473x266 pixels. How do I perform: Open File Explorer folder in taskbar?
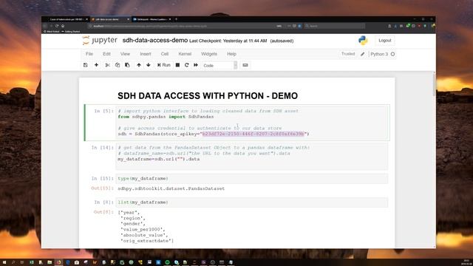[50, 262]
